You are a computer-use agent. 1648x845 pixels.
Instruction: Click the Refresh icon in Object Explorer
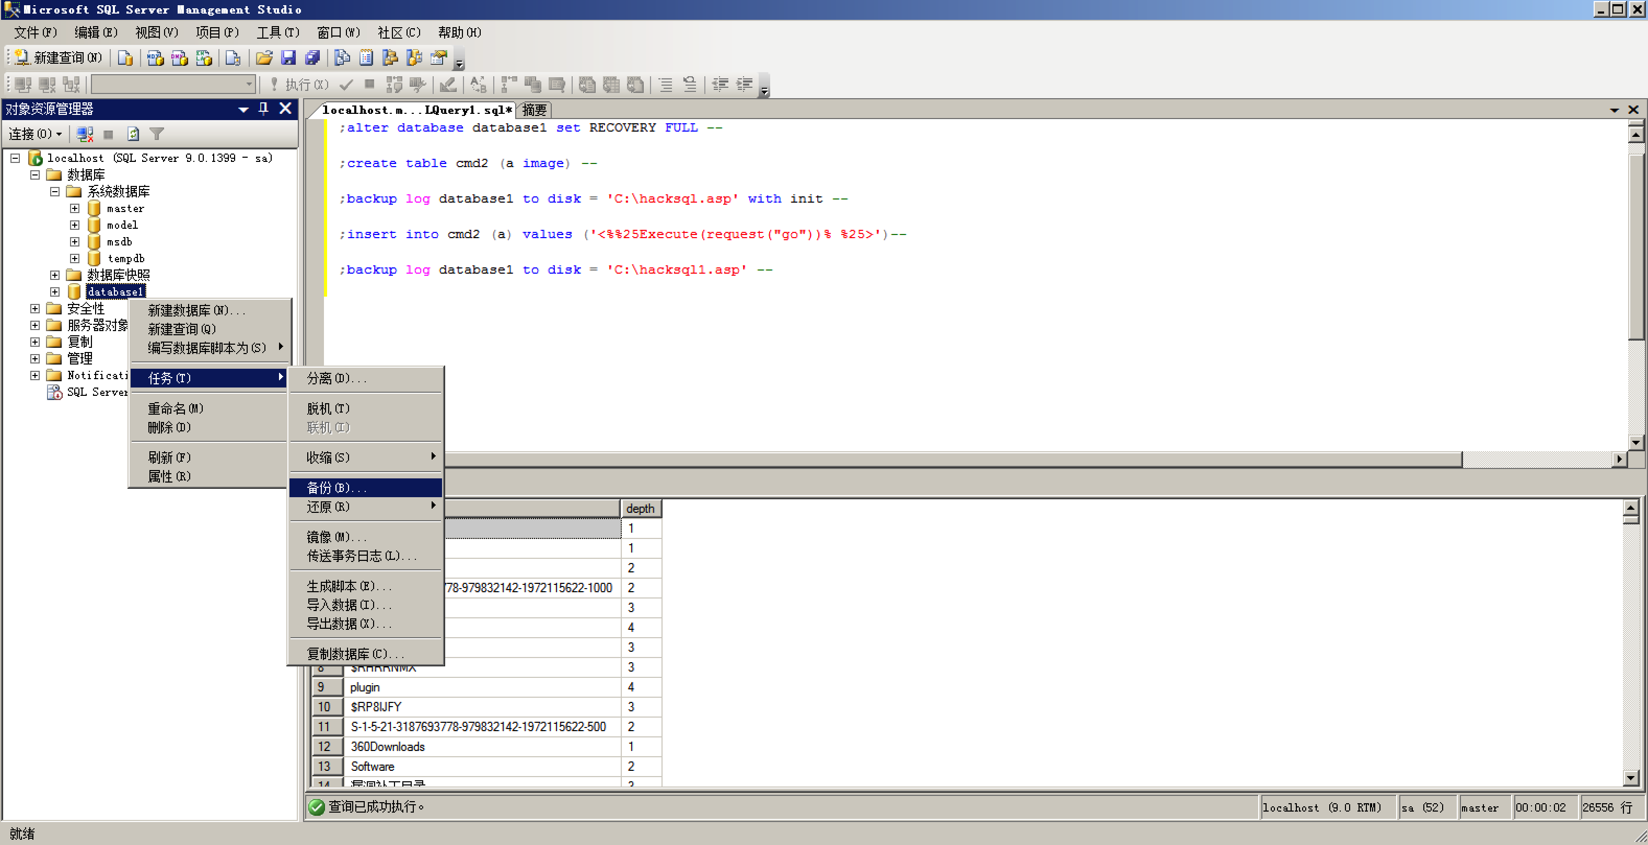pyautogui.click(x=133, y=134)
